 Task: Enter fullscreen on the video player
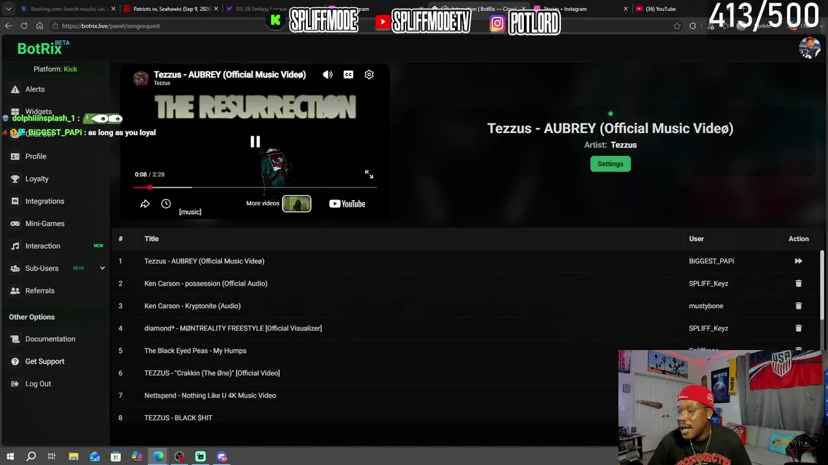click(369, 174)
